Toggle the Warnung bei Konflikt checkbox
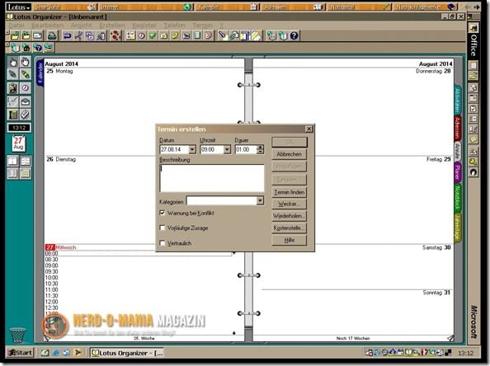 [x=163, y=213]
